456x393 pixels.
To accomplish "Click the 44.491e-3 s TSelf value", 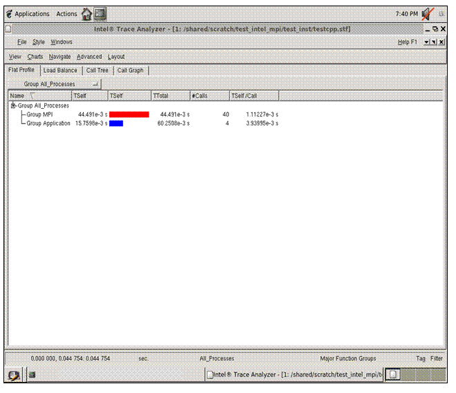I will (93, 114).
